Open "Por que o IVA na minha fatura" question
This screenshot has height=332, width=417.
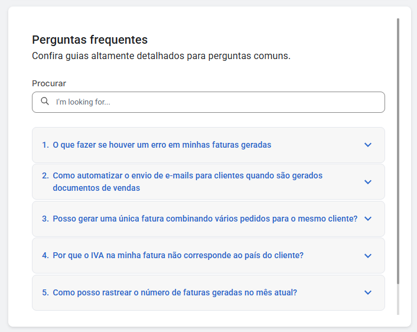178,256
